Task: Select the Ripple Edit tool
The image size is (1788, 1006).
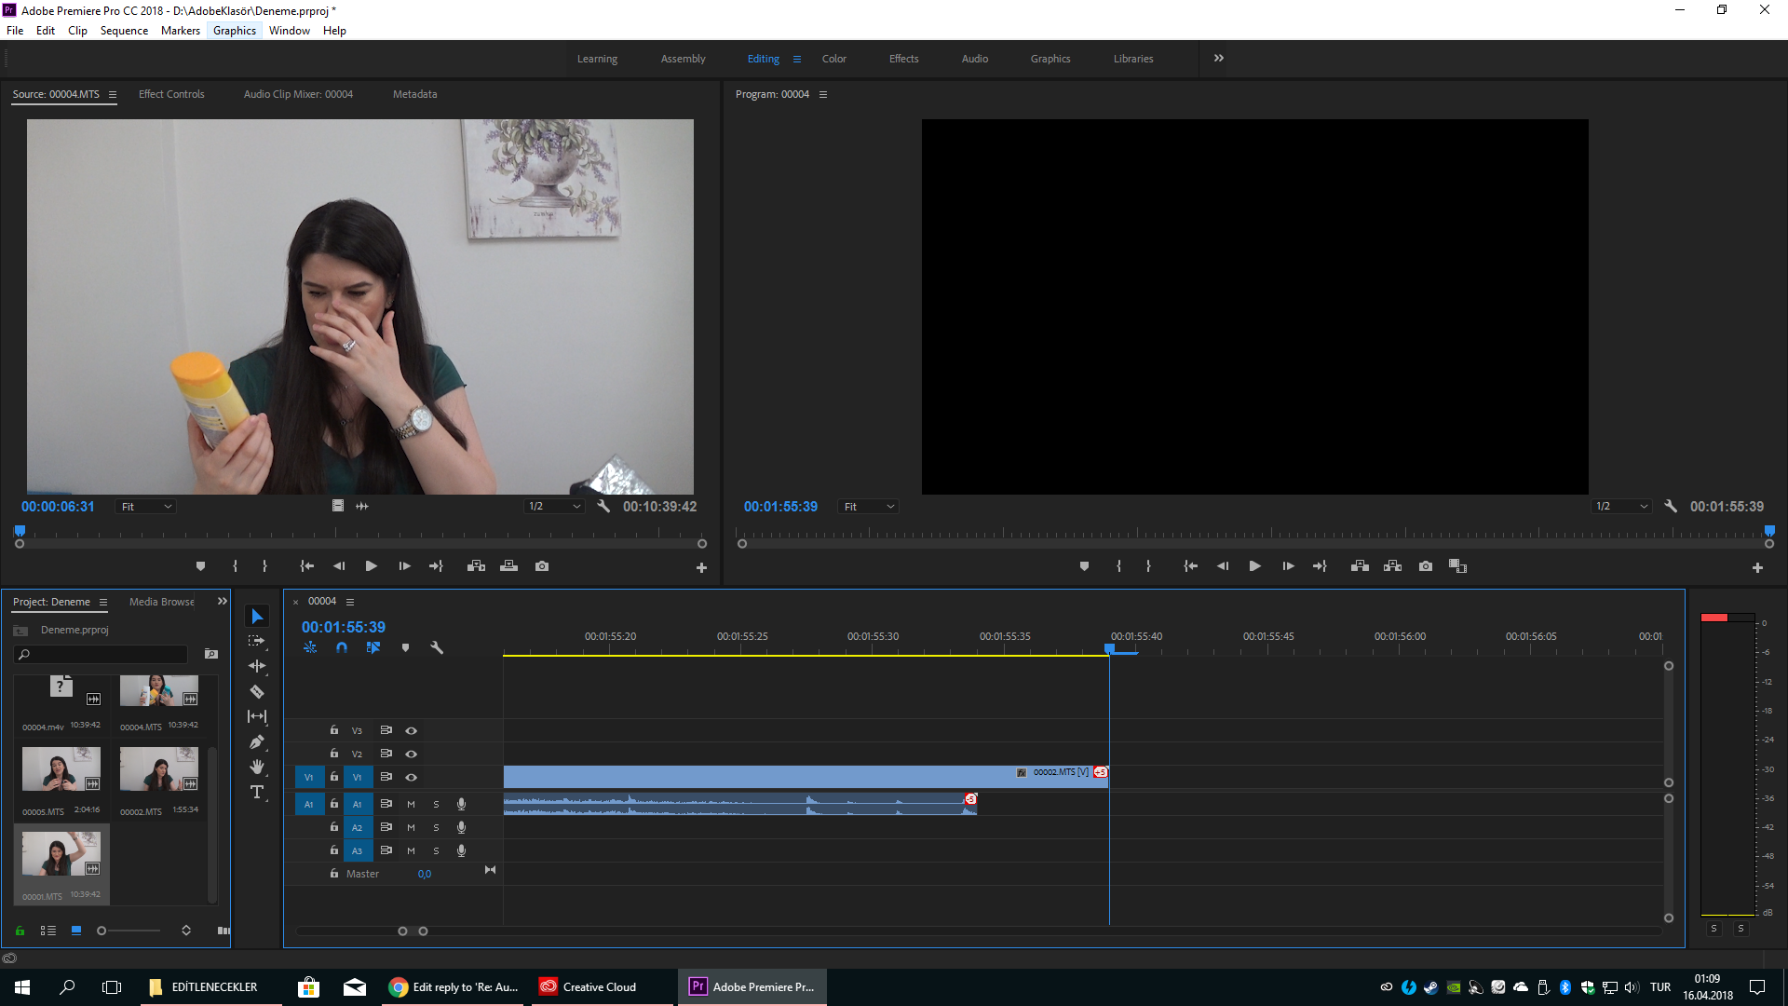Action: coord(257,666)
